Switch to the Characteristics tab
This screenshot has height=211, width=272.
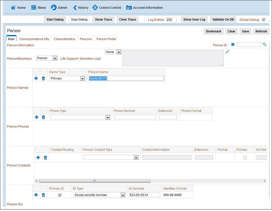coord(64,39)
